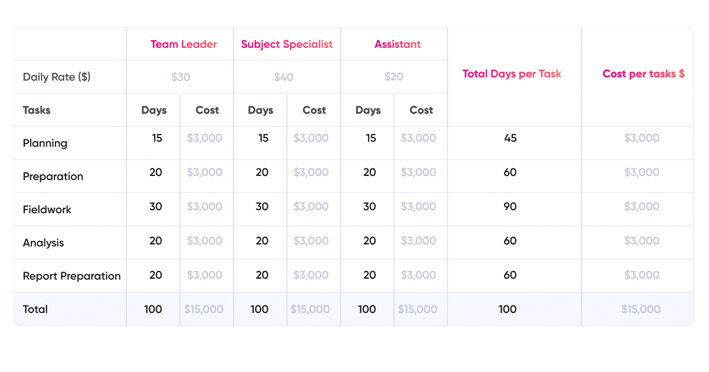Click the Planning row label
The width and height of the screenshot is (709, 372).
click(45, 143)
